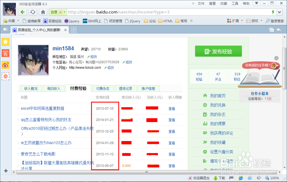Switch to the 付费杂志 tab

103,89
